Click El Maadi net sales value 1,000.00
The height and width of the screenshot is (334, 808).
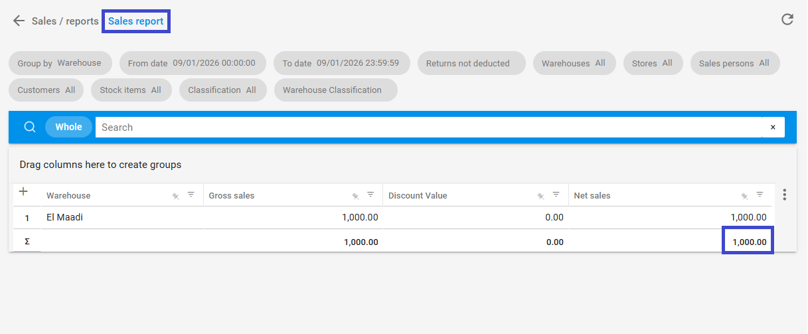click(748, 217)
